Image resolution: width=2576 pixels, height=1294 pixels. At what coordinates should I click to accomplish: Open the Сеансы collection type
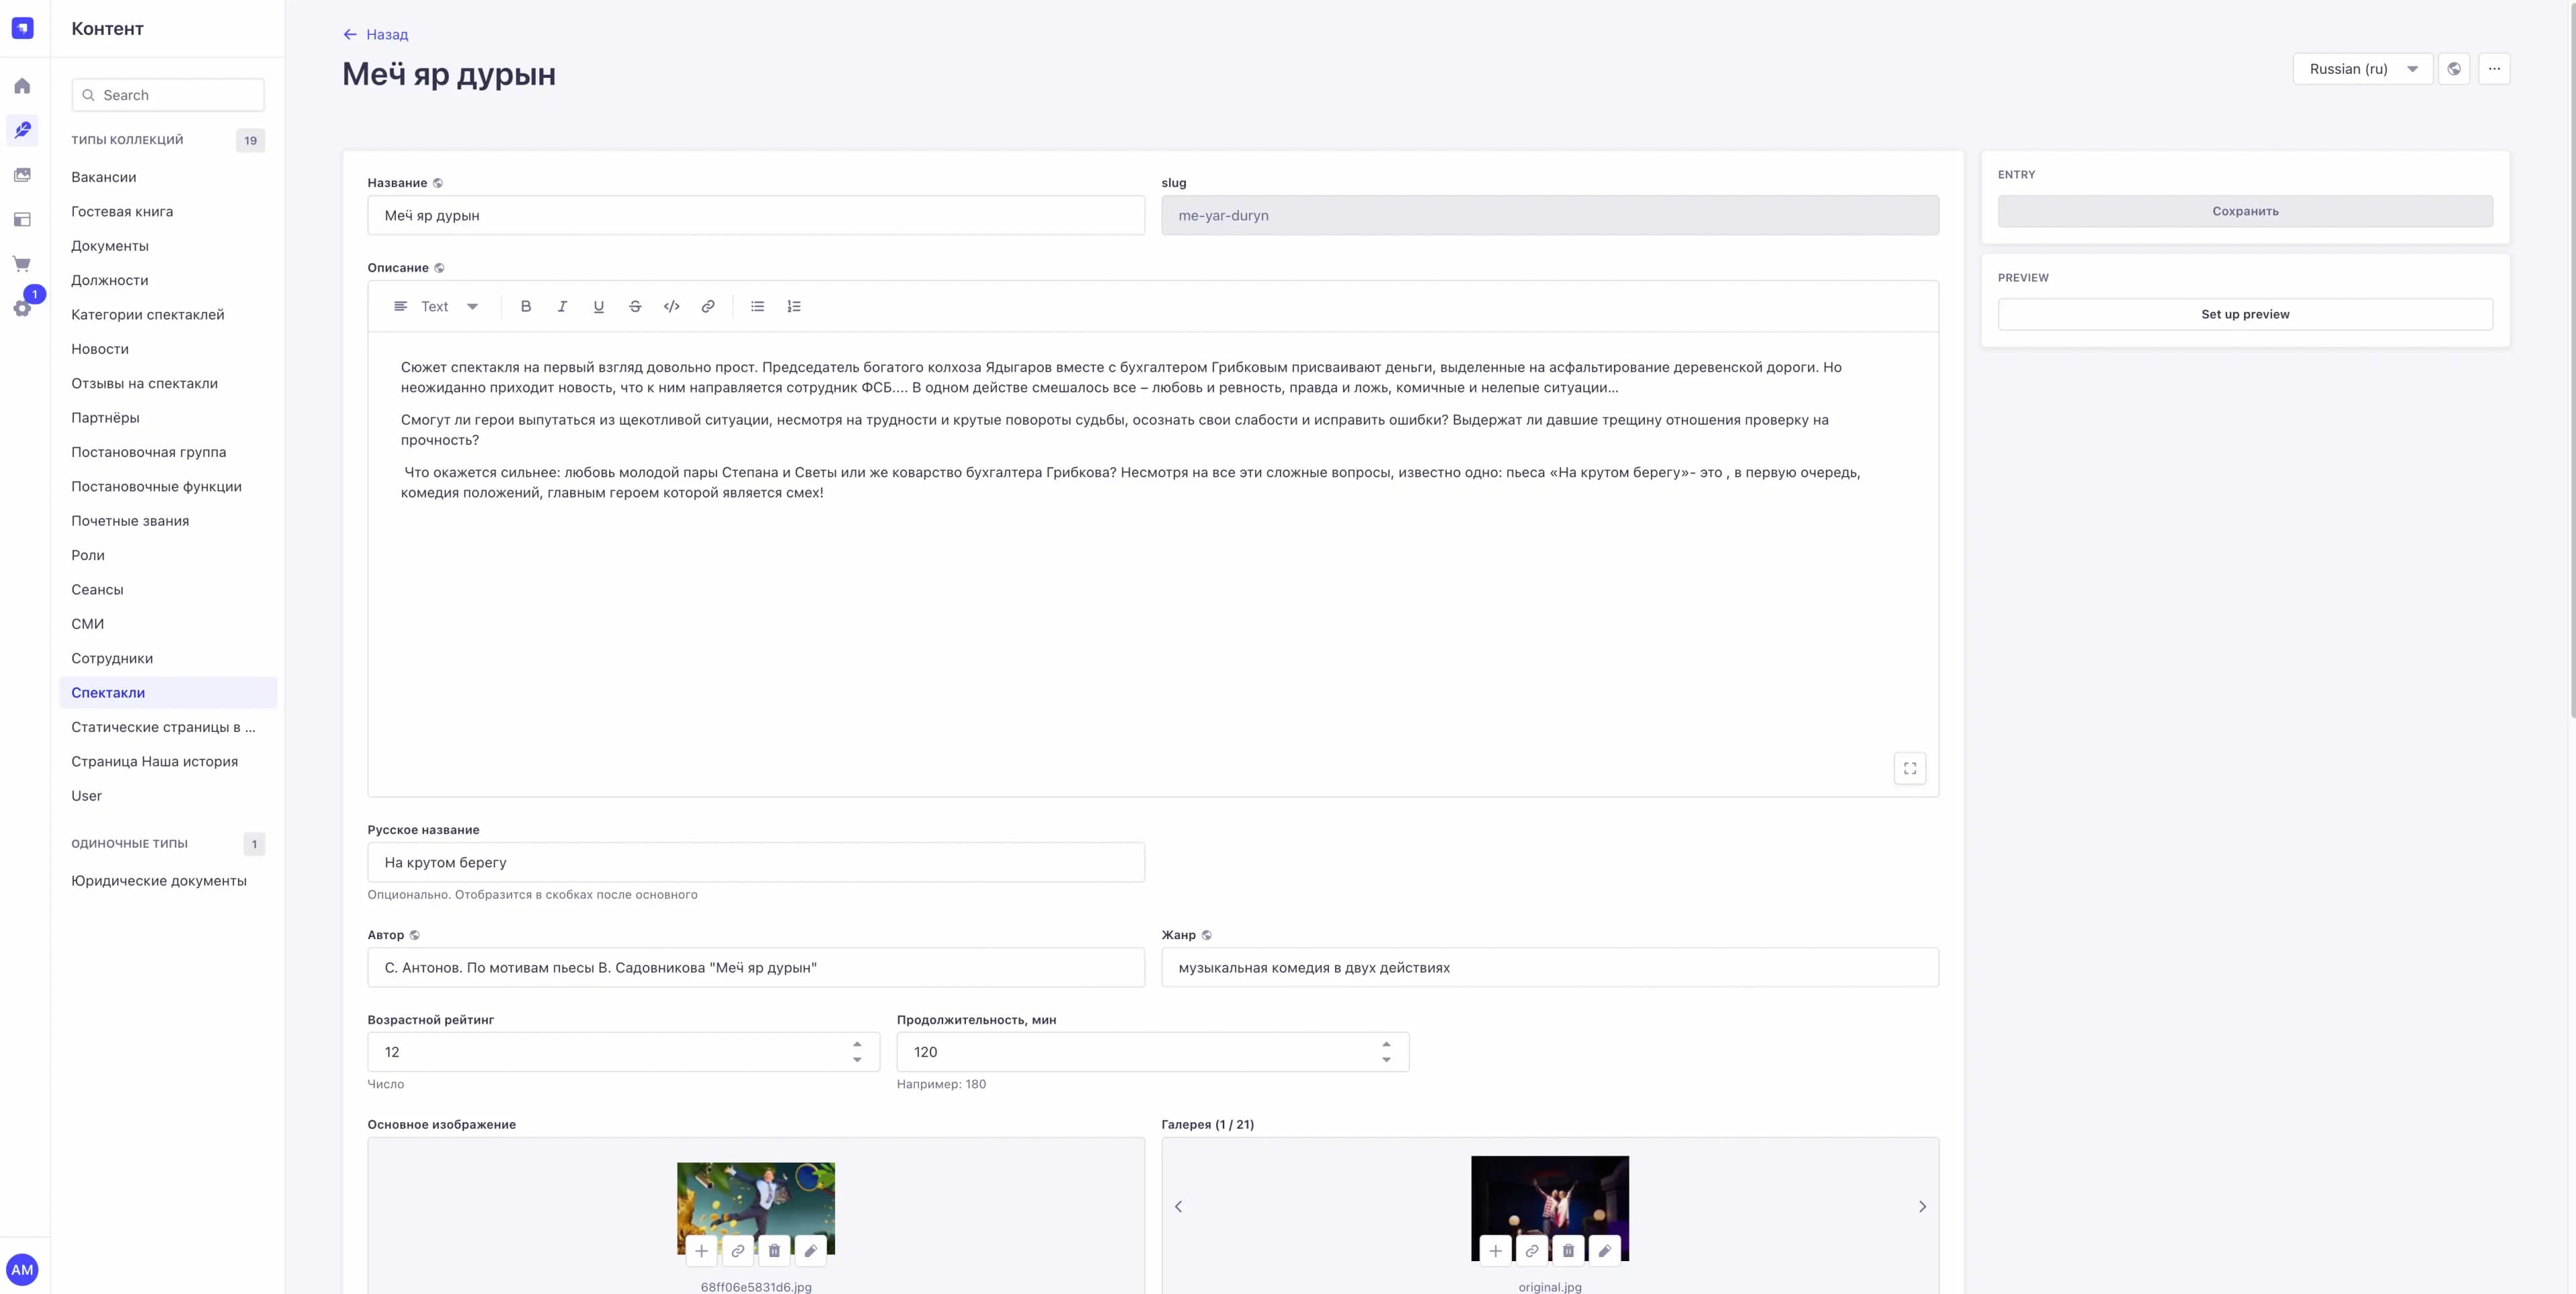[x=98, y=589]
